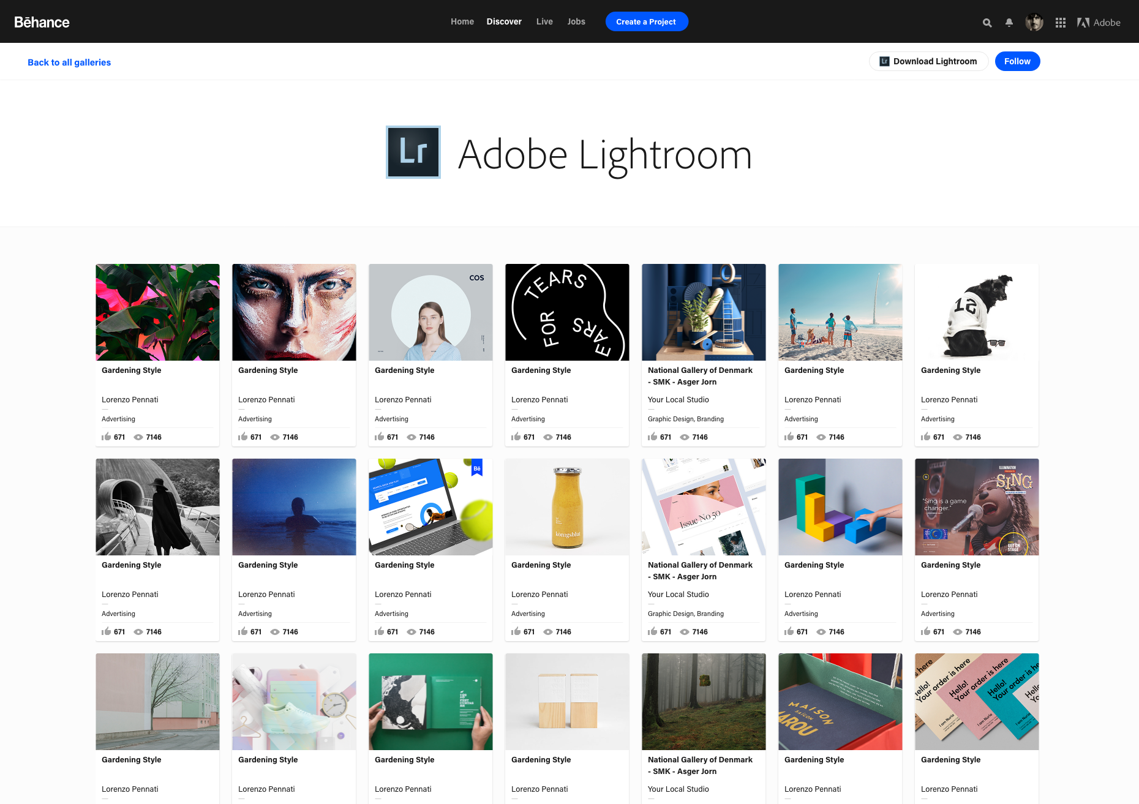The width and height of the screenshot is (1139, 804).
Task: Open COS woman portrait thumbnail
Action: click(x=430, y=312)
